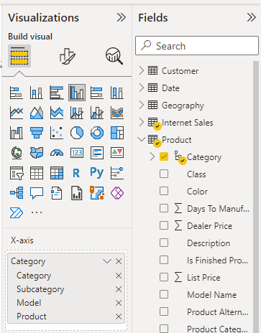Viewport: 261px width, 333px height.
Task: Select the area chart visual
Action: (37, 113)
